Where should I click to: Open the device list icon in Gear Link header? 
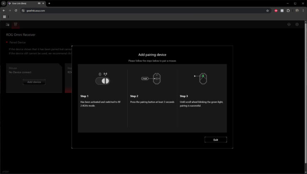click(x=7, y=24)
